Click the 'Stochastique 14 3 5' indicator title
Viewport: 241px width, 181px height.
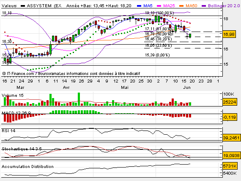pyautogui.click(x=22, y=149)
